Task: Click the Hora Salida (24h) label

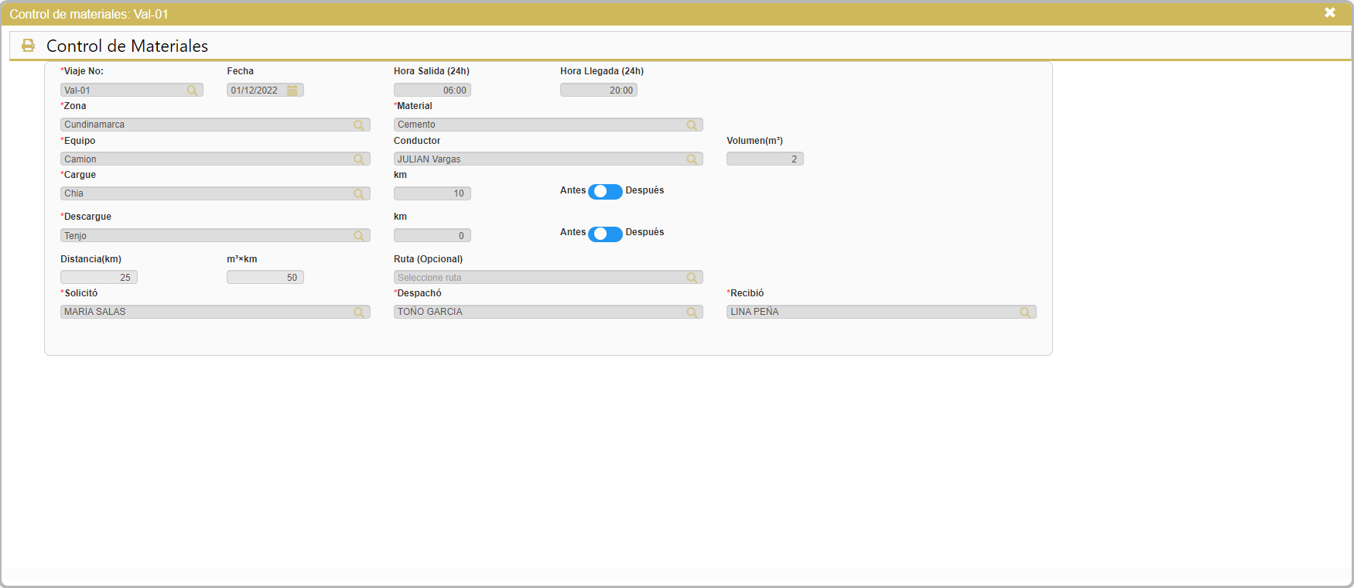Action: [432, 71]
